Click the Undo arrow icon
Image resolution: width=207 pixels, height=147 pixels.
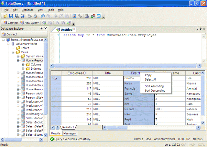[x=42, y=16]
